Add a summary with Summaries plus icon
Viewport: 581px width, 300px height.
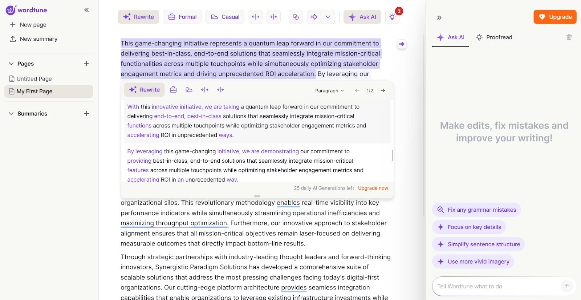pyautogui.click(x=86, y=114)
